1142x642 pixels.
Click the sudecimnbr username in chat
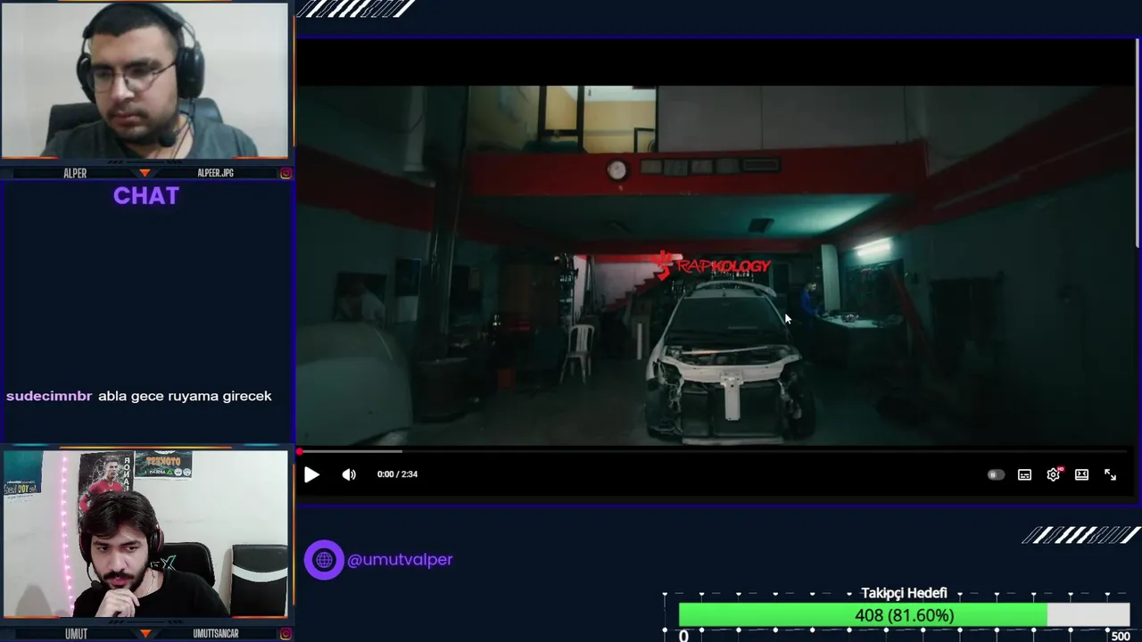pos(49,396)
